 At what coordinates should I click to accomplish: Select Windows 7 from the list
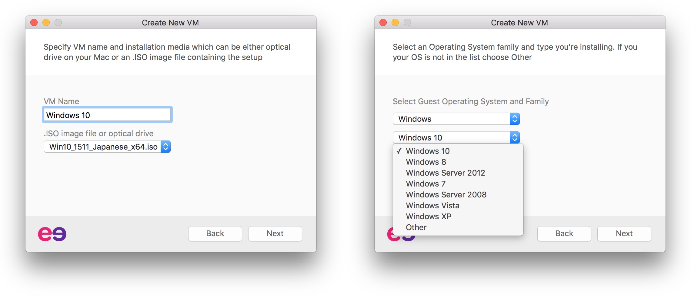[458, 184]
